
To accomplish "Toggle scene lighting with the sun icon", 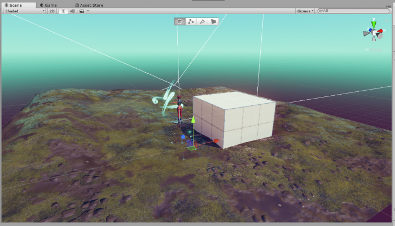I will click(63, 11).
